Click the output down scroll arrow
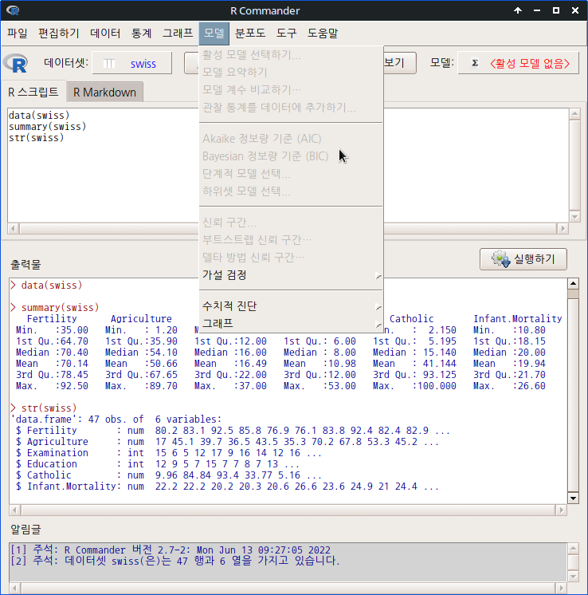 pos(573,498)
